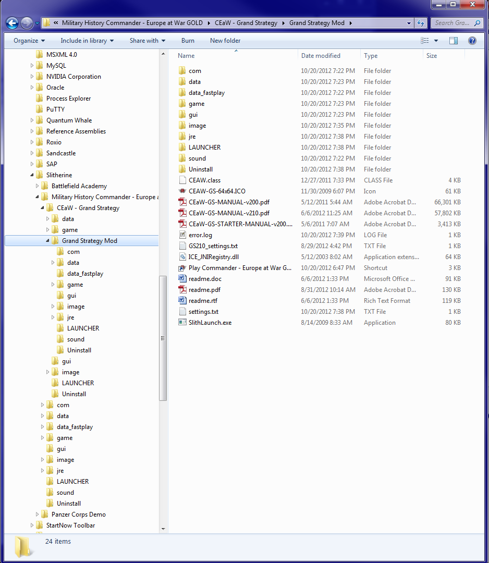Screen dimensions: 489x563
Task: Open Include in library menu
Action: click(87, 41)
